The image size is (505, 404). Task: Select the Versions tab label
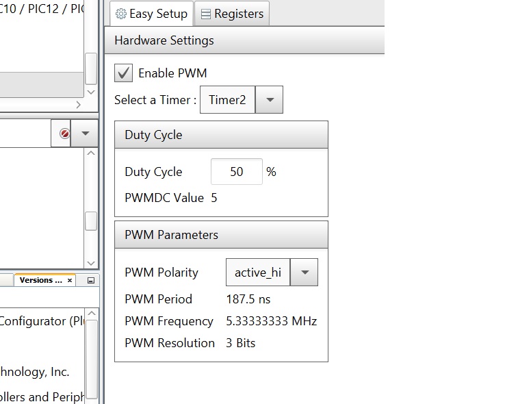click(x=41, y=281)
